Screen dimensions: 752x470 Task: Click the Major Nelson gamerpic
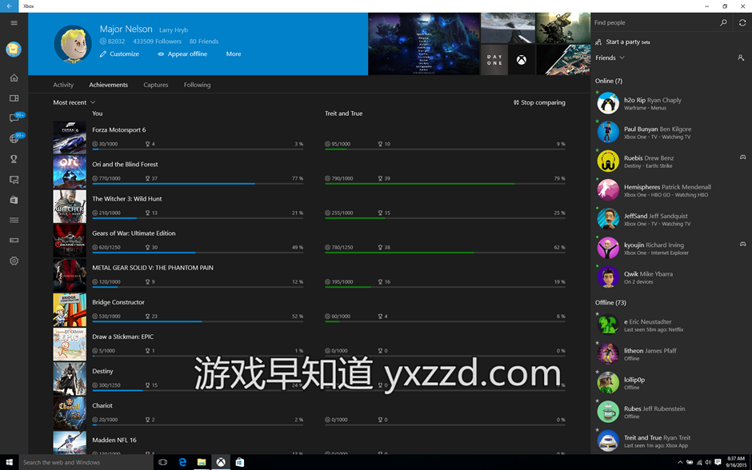(x=73, y=44)
